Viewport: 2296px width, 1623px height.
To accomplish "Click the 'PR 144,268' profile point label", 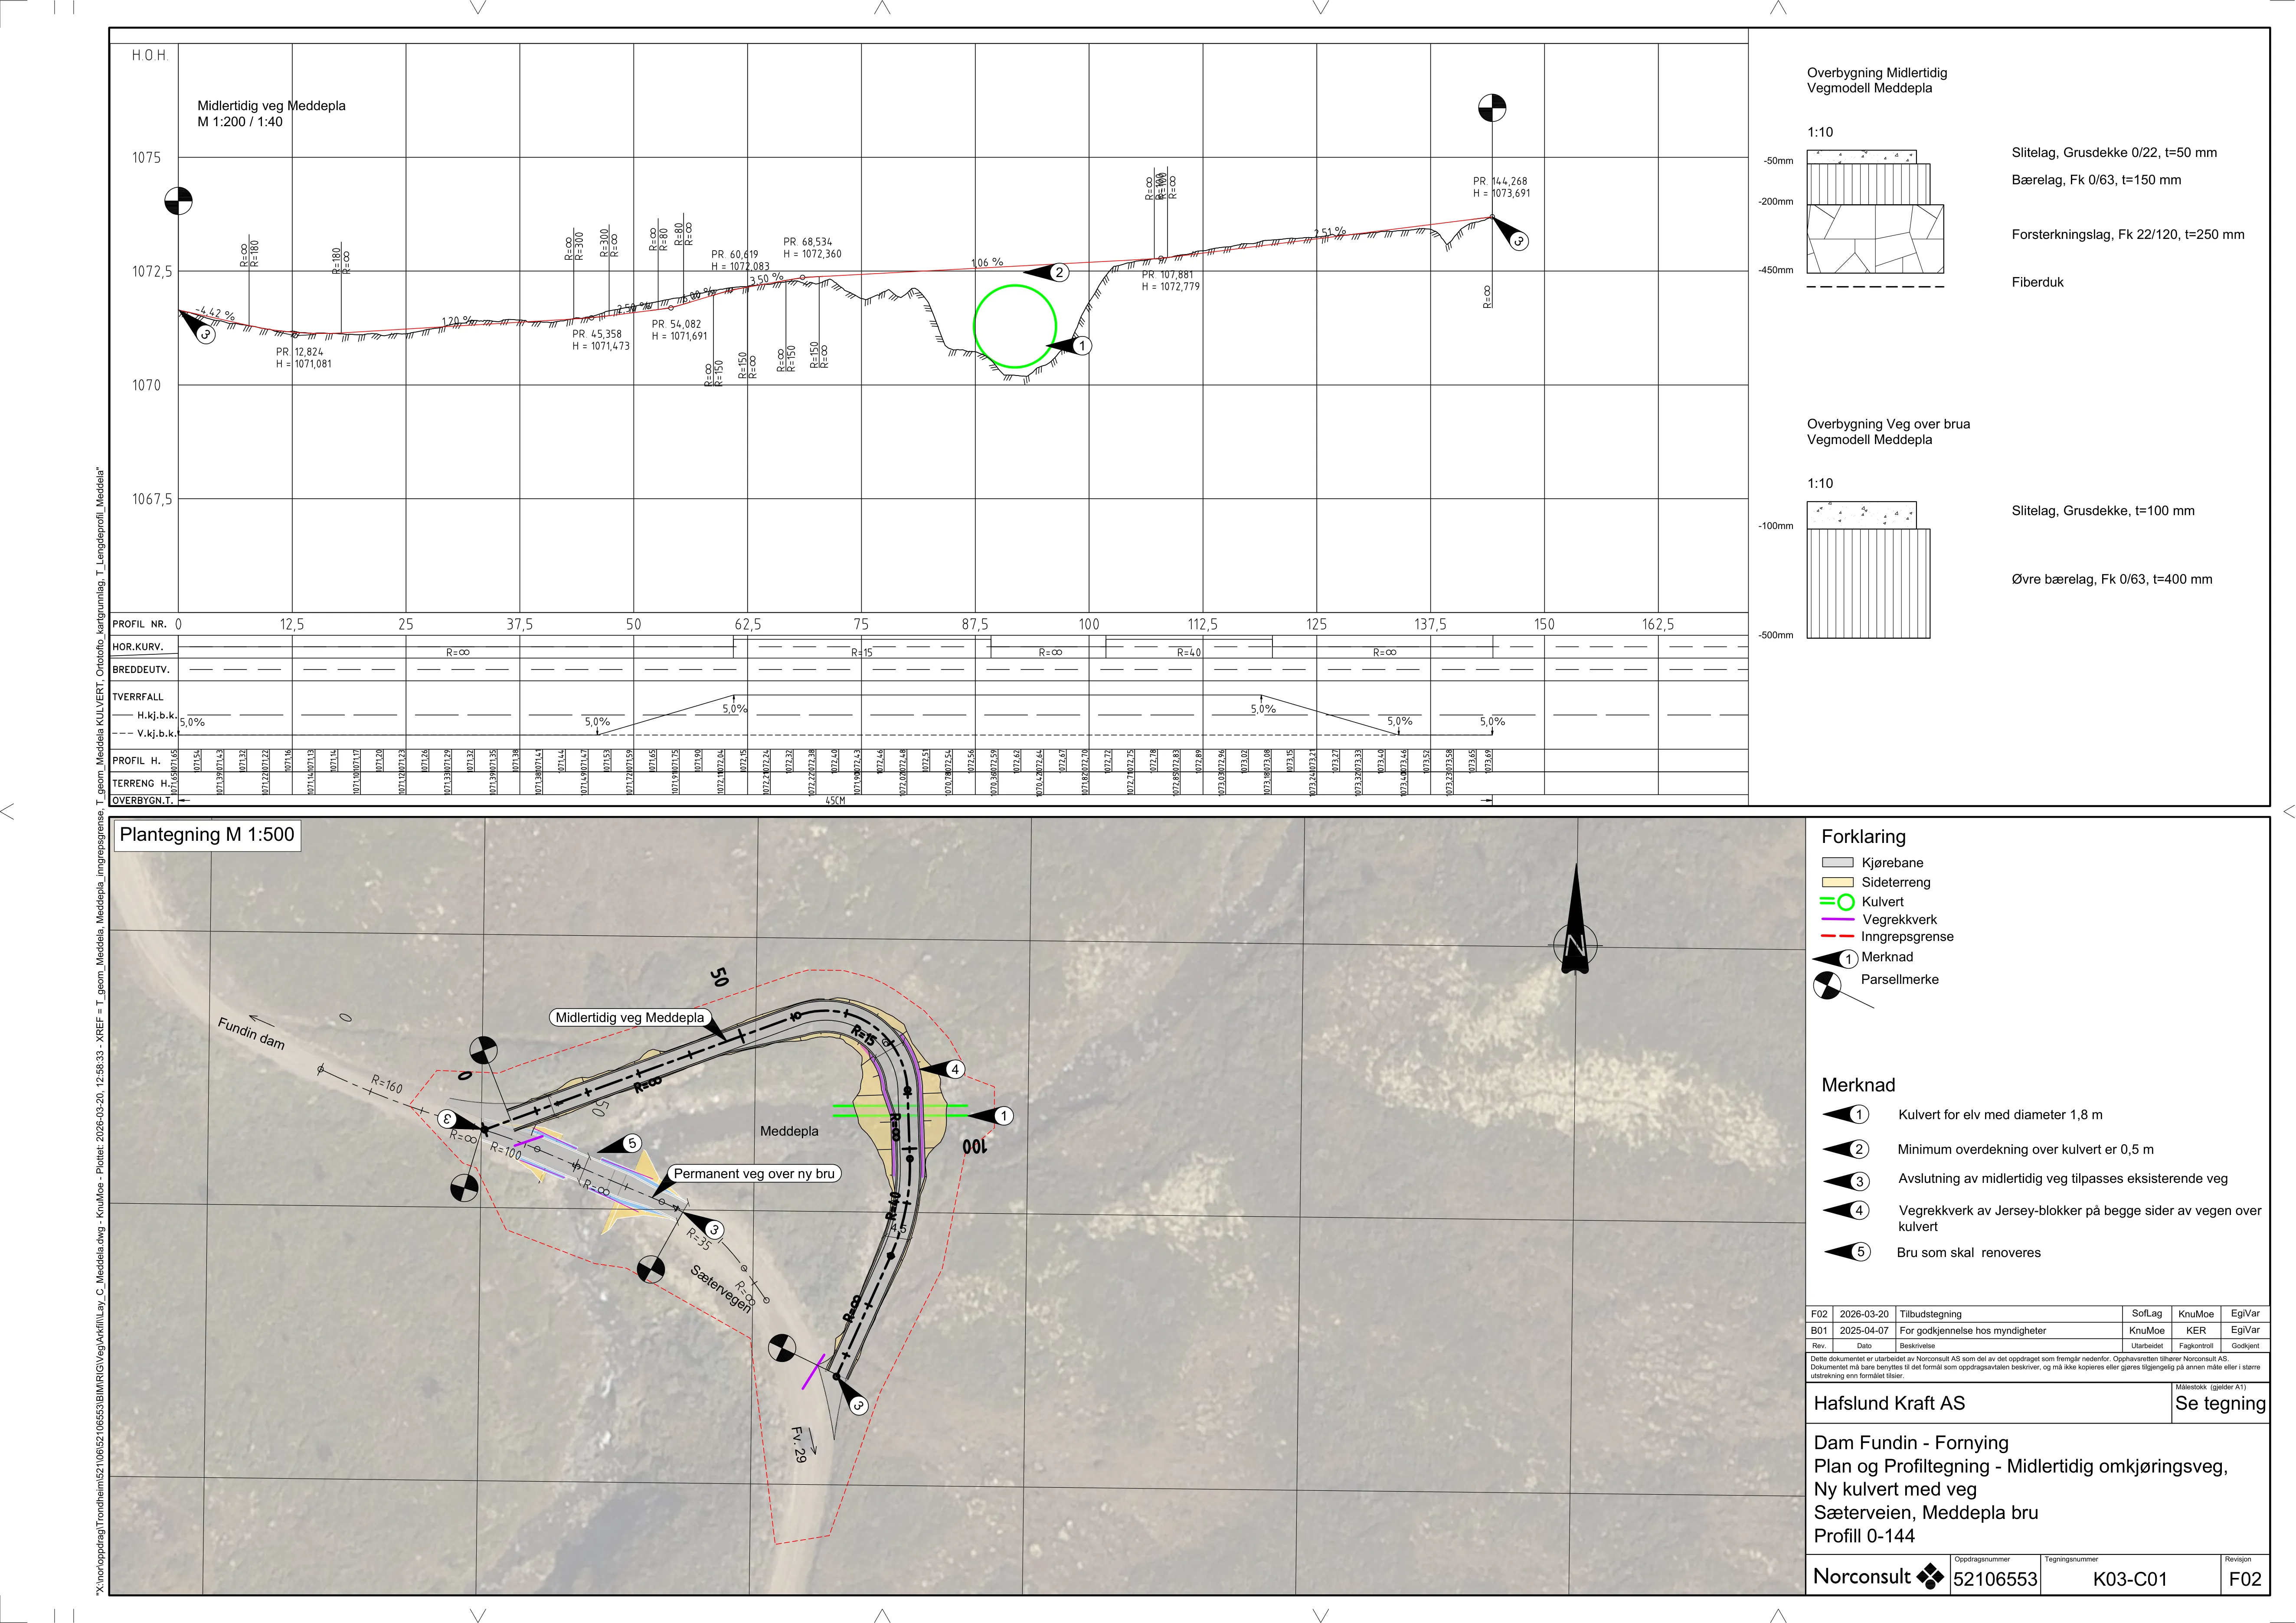I will (x=1500, y=182).
